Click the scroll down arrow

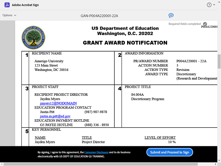[219, 160]
